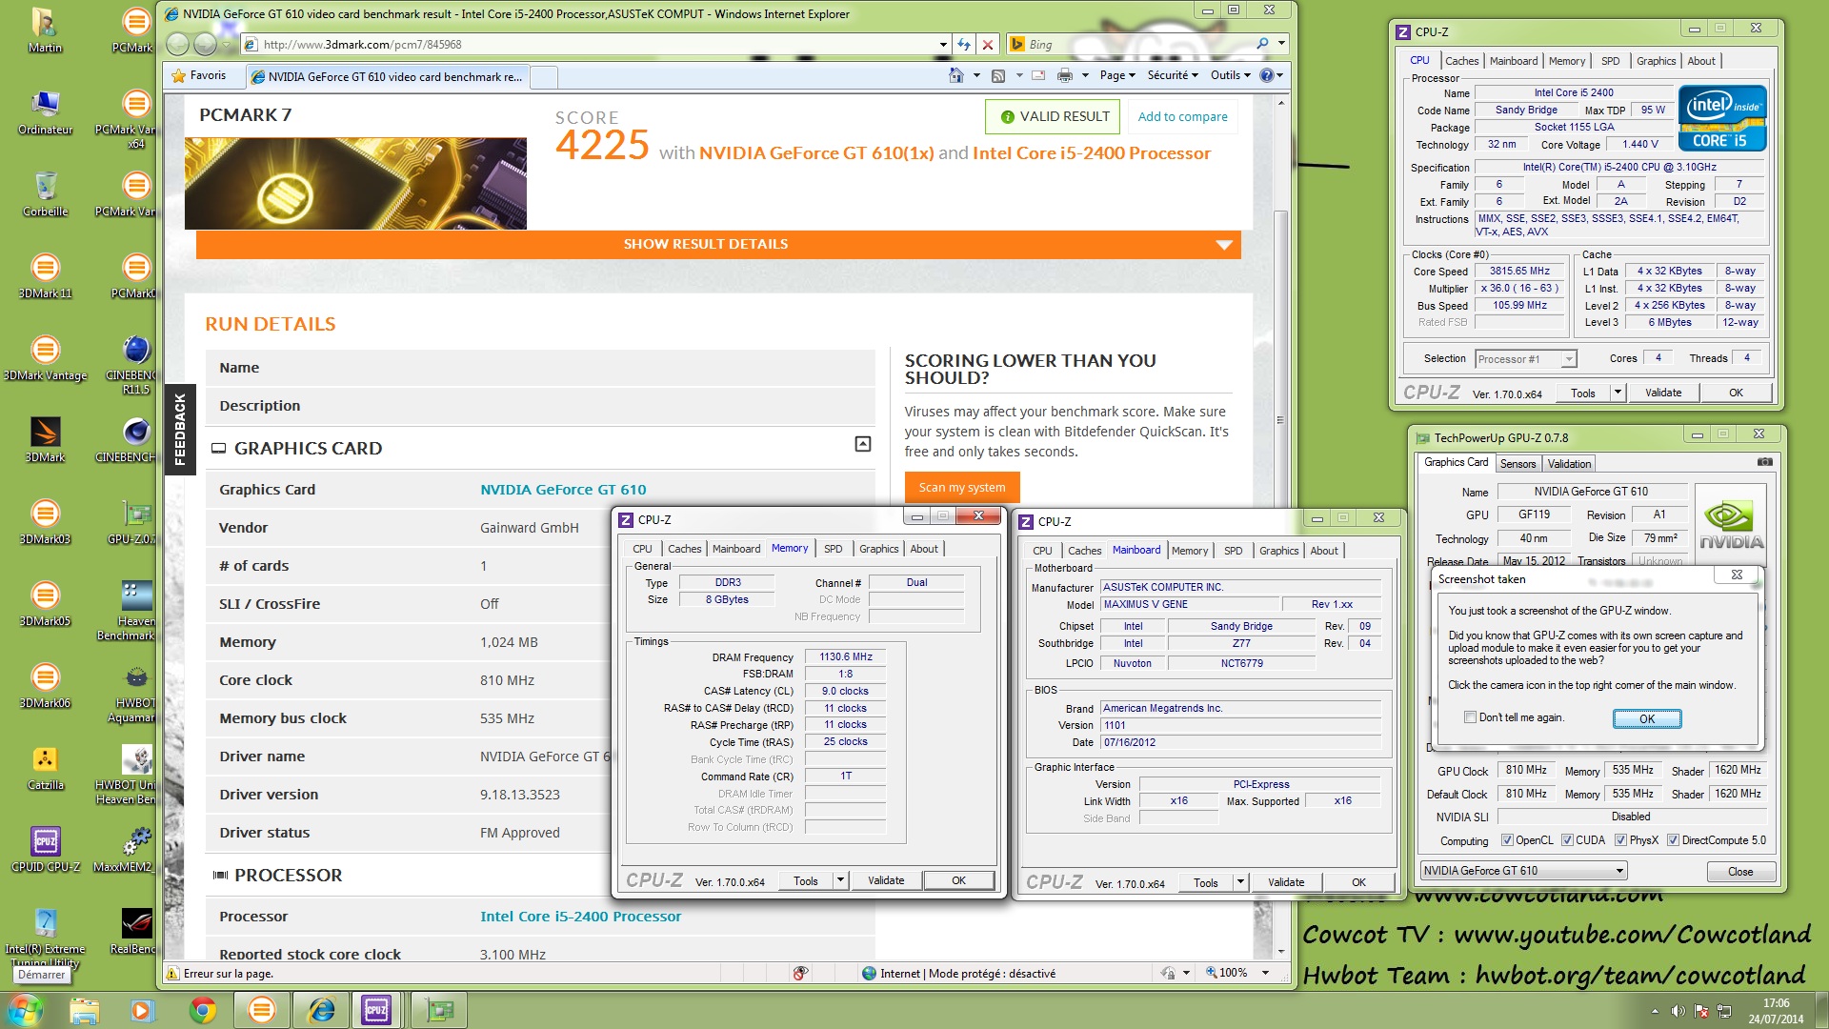Open MaxxMEM2 desktop icon
Image resolution: width=1829 pixels, height=1029 pixels.
tap(136, 849)
